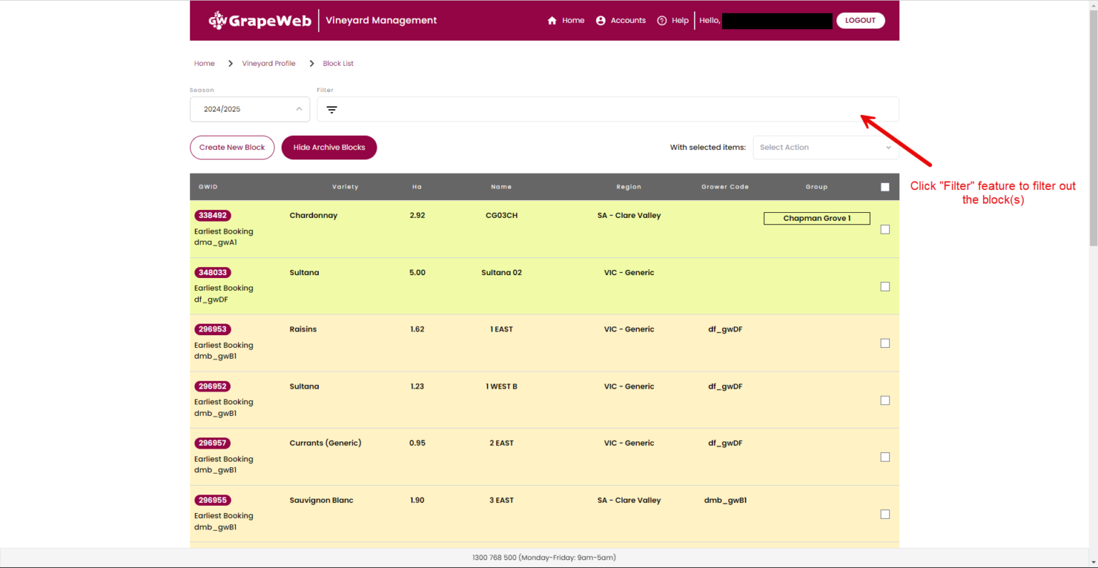Click 5.00 hectares value

417,272
